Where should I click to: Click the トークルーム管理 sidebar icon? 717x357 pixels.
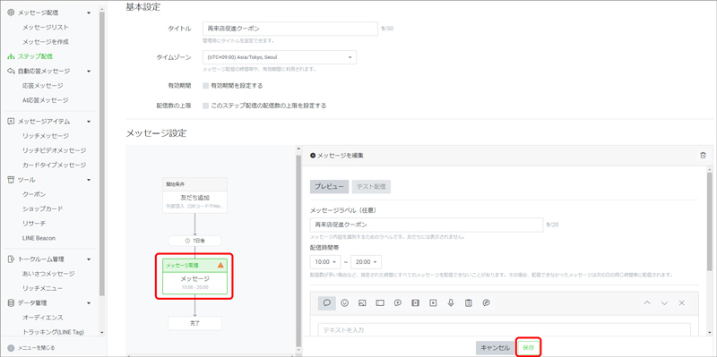tap(11, 259)
